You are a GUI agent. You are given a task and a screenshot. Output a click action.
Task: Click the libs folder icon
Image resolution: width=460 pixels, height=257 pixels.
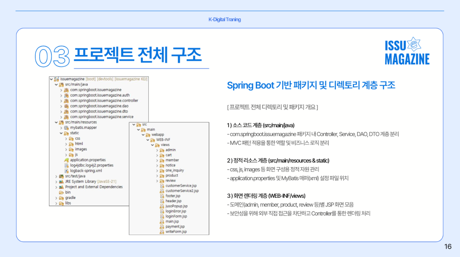61,203
